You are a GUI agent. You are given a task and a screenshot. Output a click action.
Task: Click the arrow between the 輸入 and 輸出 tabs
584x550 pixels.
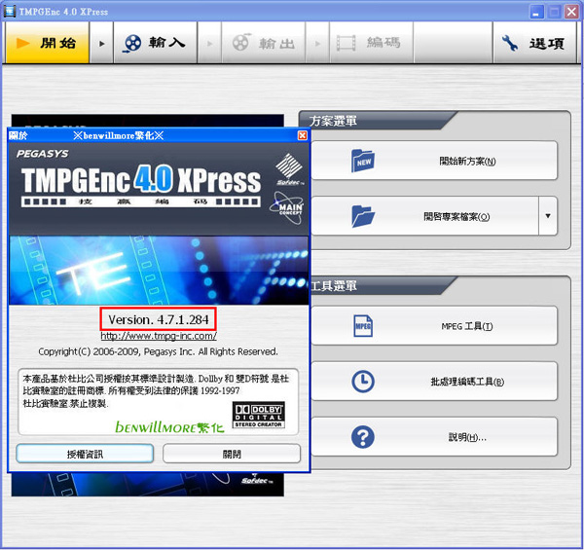tap(209, 43)
